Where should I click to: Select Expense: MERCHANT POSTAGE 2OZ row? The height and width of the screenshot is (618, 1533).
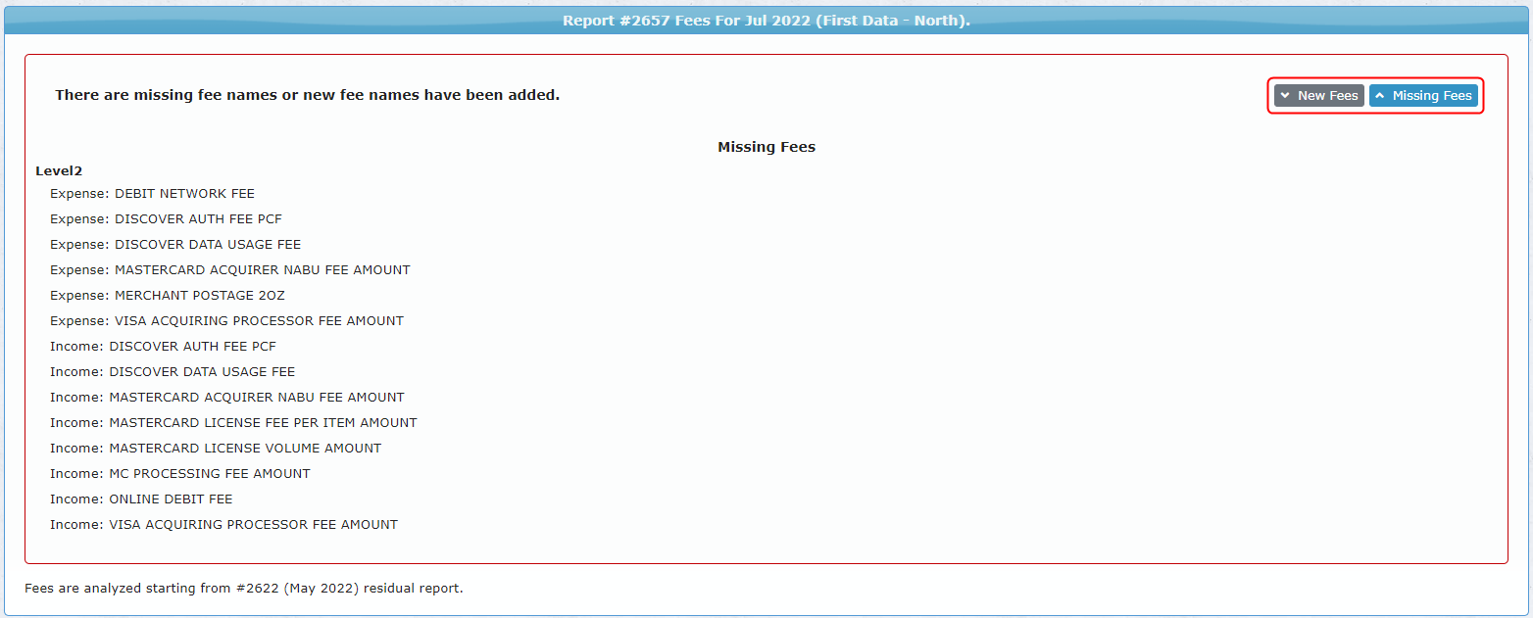point(168,296)
